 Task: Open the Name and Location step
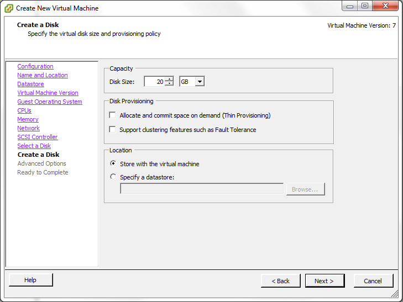pos(43,75)
